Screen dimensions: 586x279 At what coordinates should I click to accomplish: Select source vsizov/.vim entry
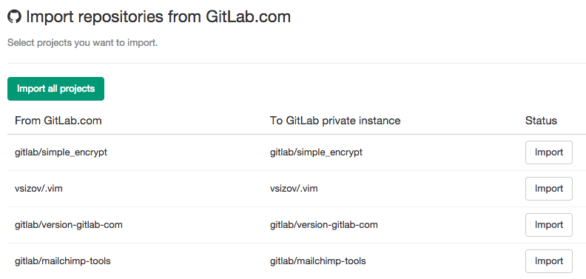pos(39,189)
